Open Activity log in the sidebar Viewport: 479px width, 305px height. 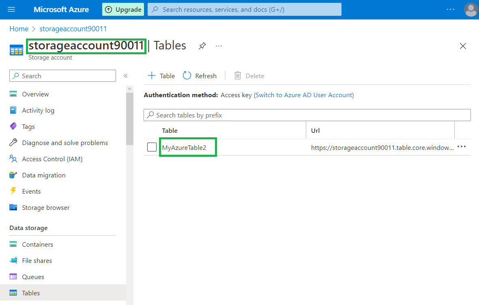point(38,111)
